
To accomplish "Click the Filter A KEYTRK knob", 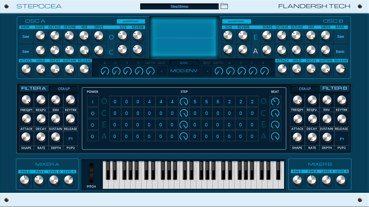I will (70, 101).
